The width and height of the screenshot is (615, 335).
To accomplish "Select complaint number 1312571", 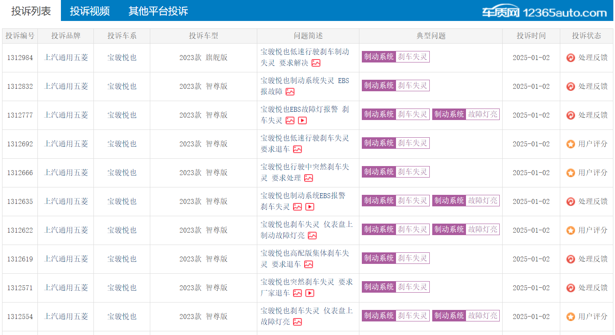I will pos(20,288).
